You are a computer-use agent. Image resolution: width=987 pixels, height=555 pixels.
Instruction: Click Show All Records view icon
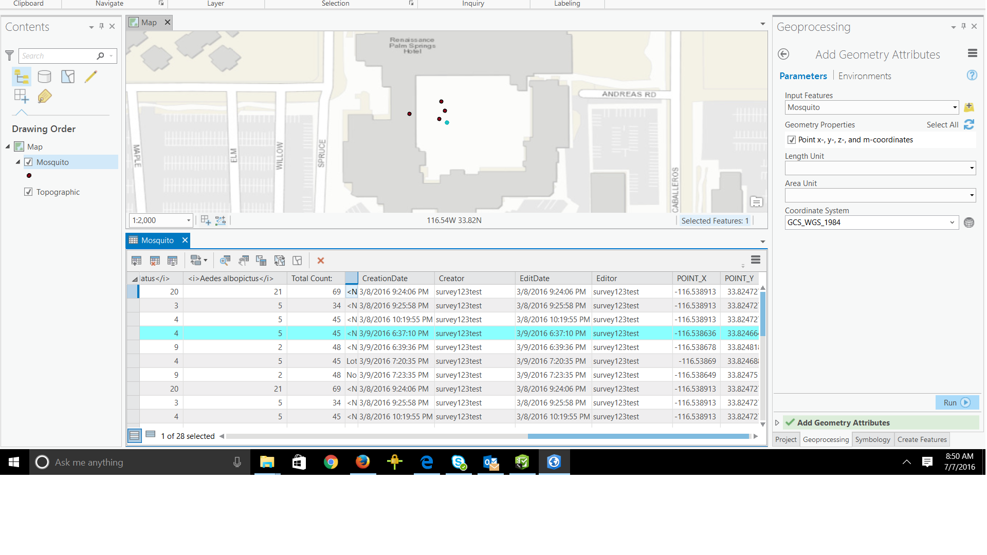135,436
